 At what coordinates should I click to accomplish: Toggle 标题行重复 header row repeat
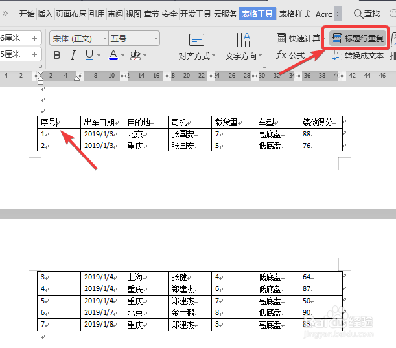pos(358,38)
